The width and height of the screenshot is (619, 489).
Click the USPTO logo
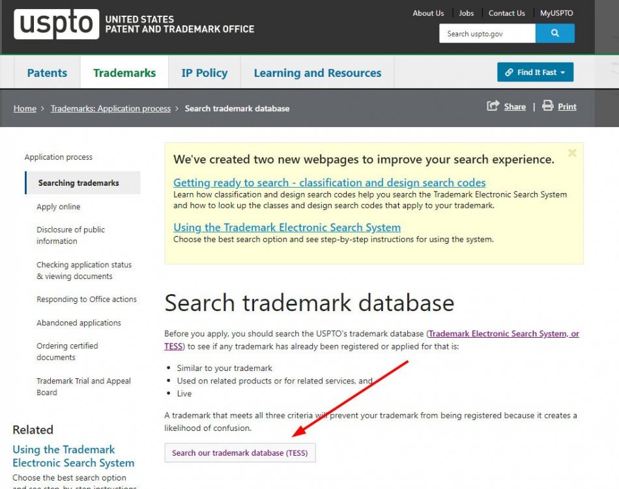[x=57, y=24]
